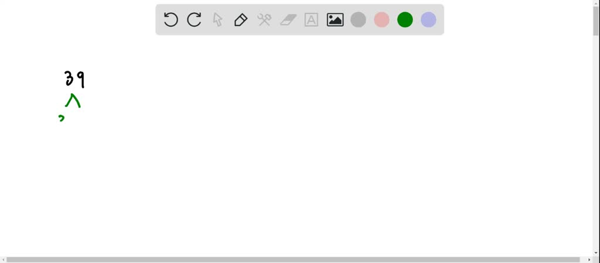Open the tools wrench icon
The image size is (600, 263).
point(264,19)
